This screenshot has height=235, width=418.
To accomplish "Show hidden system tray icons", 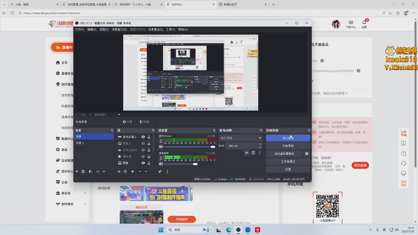I will tap(370, 230).
